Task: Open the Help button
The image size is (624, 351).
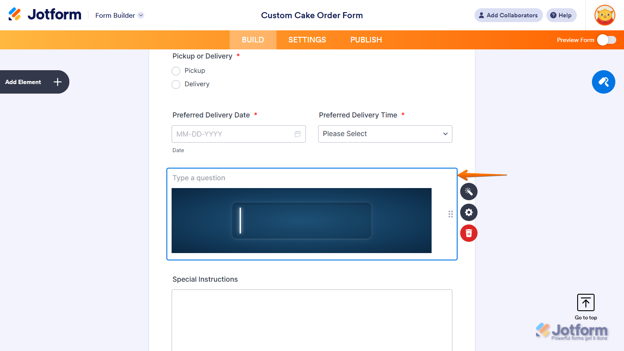Action: (x=561, y=15)
